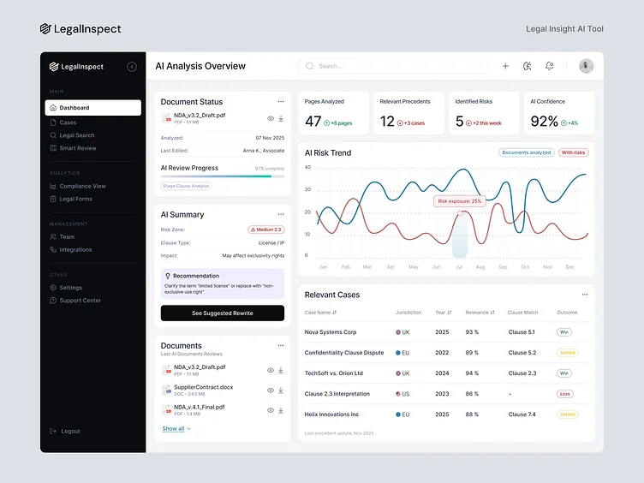This screenshot has height=483, width=644.
Task: Preview NDA_v3.2_Draft.pdf in Document Status with eye icon
Action: click(271, 119)
